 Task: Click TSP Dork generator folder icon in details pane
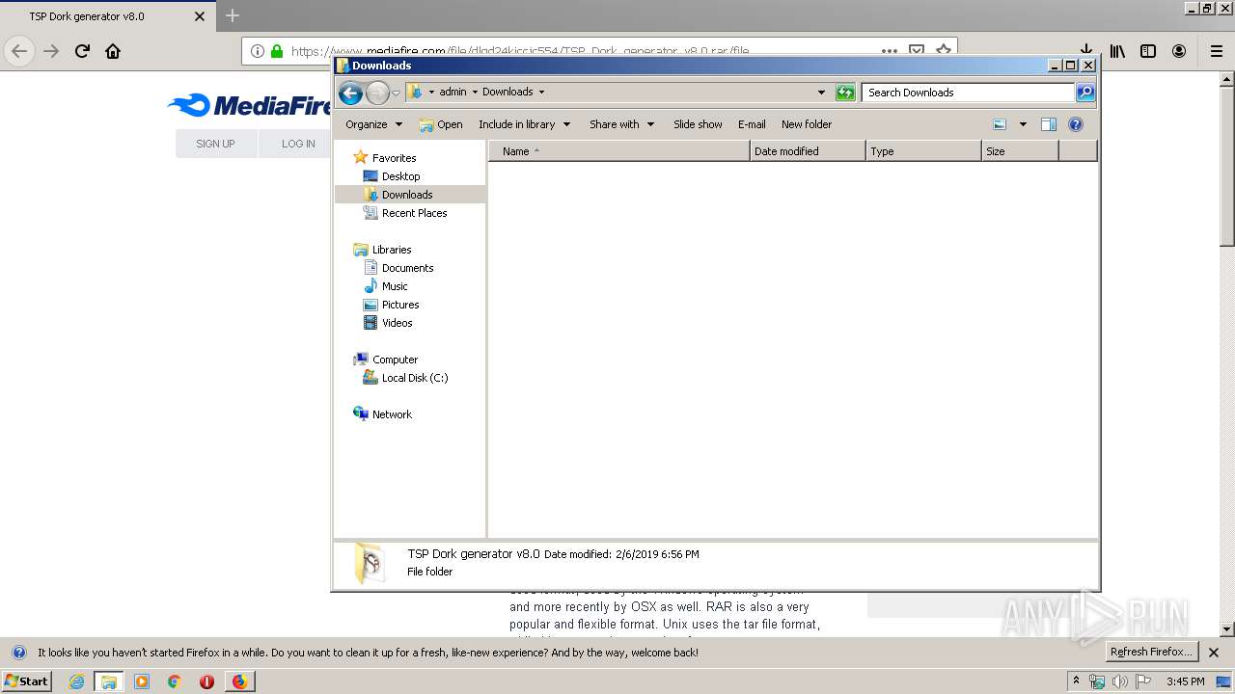[370, 563]
